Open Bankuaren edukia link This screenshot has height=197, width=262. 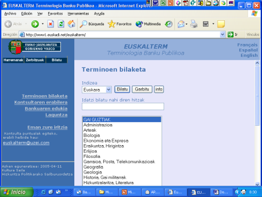[x=46, y=109]
